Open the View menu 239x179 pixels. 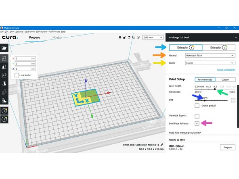pyautogui.click(x=12, y=31)
